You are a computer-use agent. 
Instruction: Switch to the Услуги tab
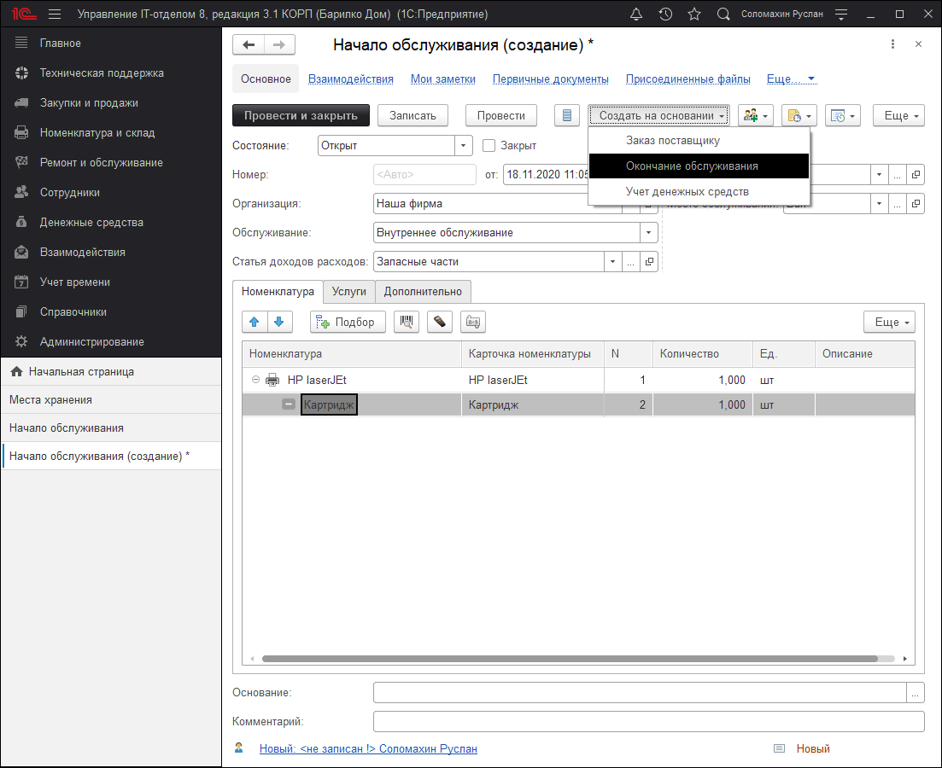(348, 292)
